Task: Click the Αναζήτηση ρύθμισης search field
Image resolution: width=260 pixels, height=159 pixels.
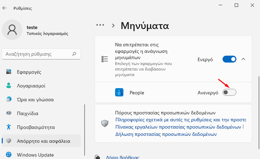Action: pyautogui.click(x=41, y=54)
